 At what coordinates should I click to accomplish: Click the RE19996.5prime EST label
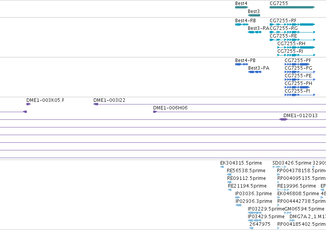[297, 186]
